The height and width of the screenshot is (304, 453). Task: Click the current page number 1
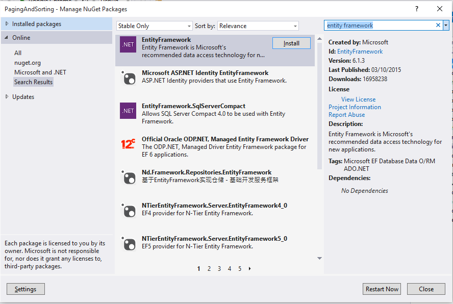click(x=199, y=269)
